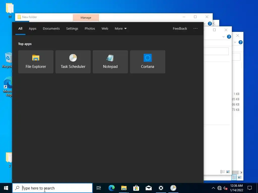The width and height of the screenshot is (258, 193).
Task: Click the 73 KB size entry
Action: pos(236,110)
